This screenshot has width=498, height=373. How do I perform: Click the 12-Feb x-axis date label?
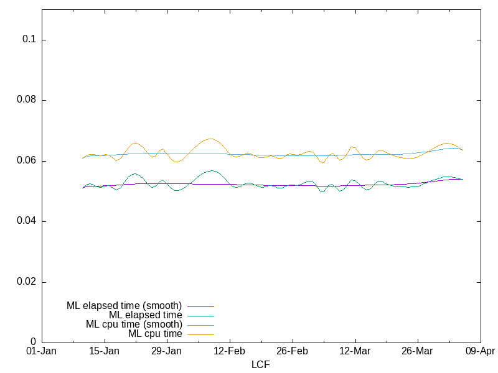tap(229, 351)
